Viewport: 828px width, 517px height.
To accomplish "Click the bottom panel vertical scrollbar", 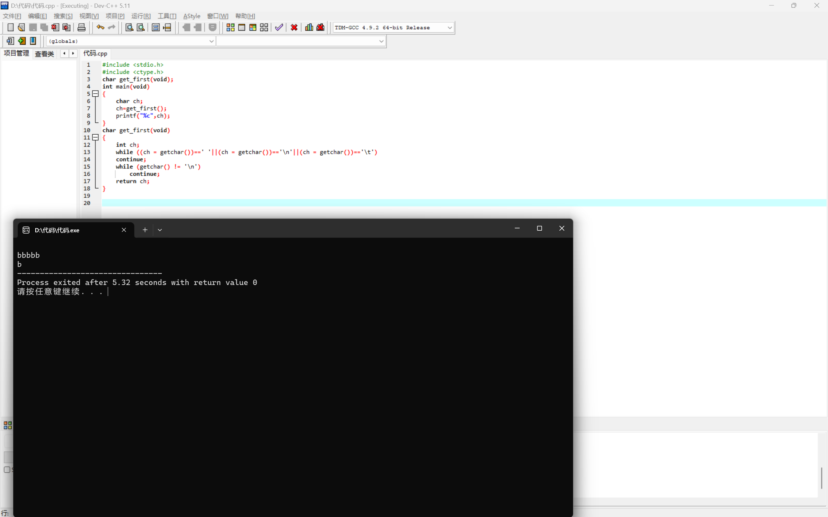I will [822, 478].
